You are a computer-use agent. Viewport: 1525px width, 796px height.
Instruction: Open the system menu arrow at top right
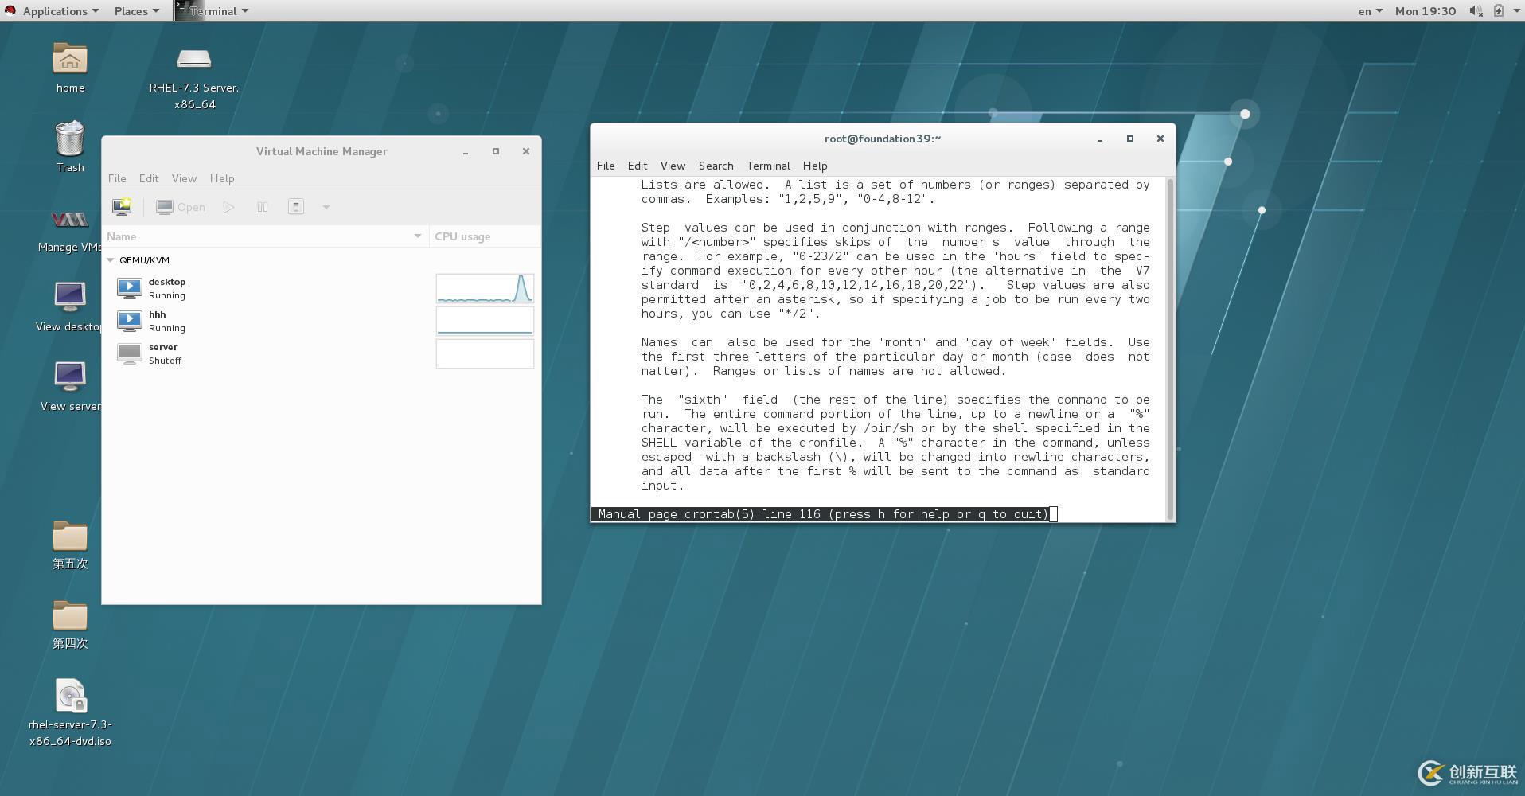[x=1515, y=11]
